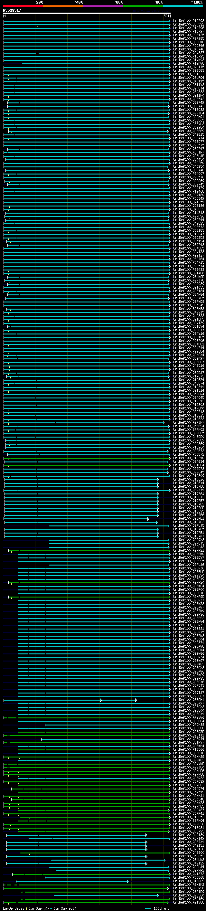Select the UniRef100_P05348 label

[189, 799]
